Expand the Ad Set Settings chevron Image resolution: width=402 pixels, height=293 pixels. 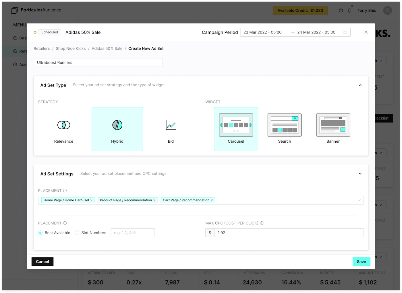360,174
